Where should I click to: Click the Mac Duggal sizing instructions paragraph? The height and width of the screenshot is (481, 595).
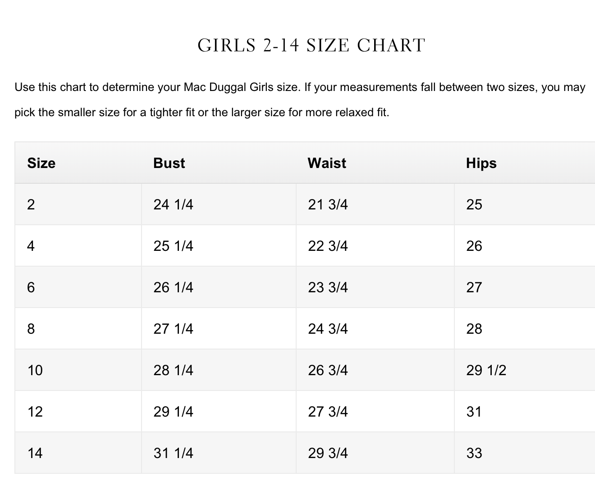coord(300,100)
